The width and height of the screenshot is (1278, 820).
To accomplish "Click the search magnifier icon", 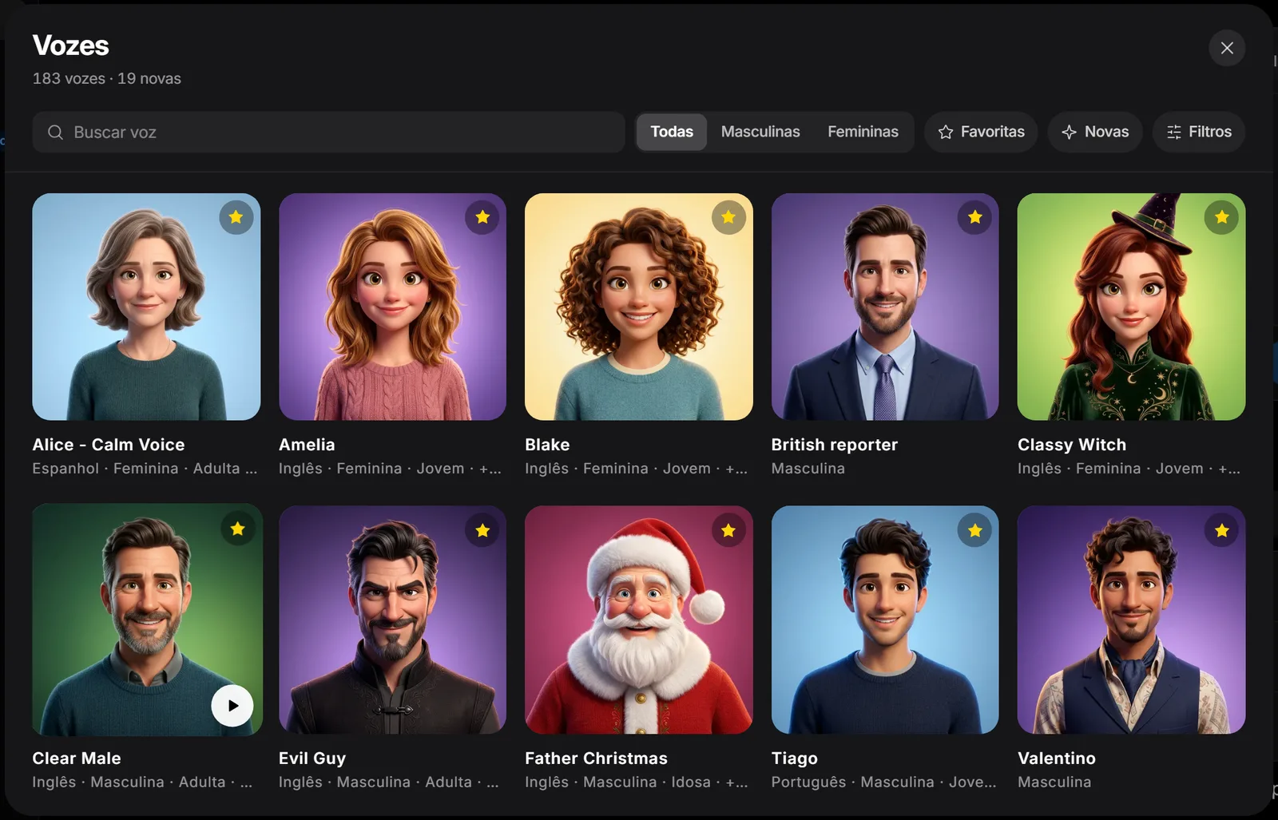I will click(x=55, y=133).
